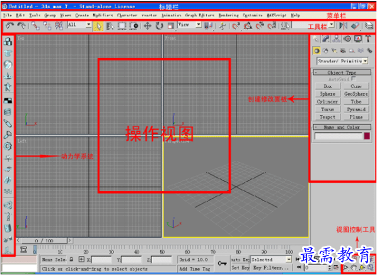The height and width of the screenshot is (275, 377).
Task: Click the Undo arrow in main toolbar
Action: pyautogui.click(x=10, y=26)
